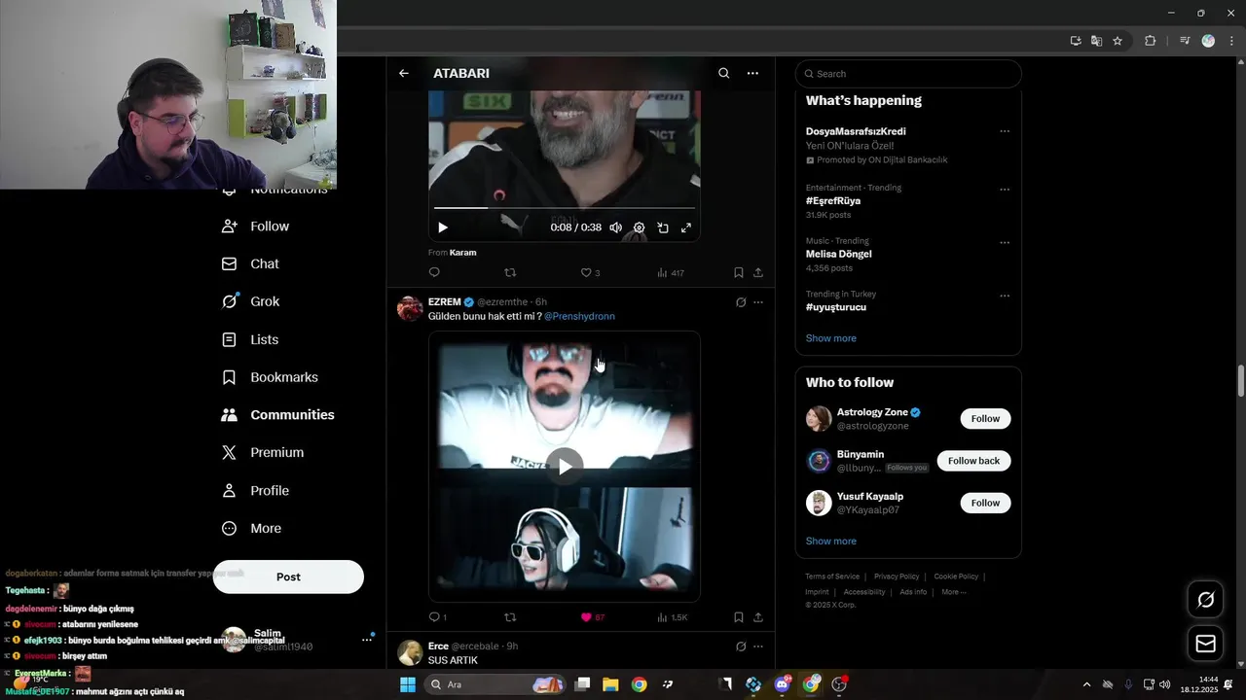Open EZREM profile avatar
Image resolution: width=1246 pixels, height=700 pixels.
(x=410, y=309)
